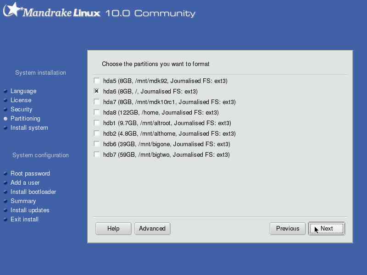The width and height of the screenshot is (367, 275).
Task: Toggle the hda8 /home format checkbox
Action: [x=96, y=112]
